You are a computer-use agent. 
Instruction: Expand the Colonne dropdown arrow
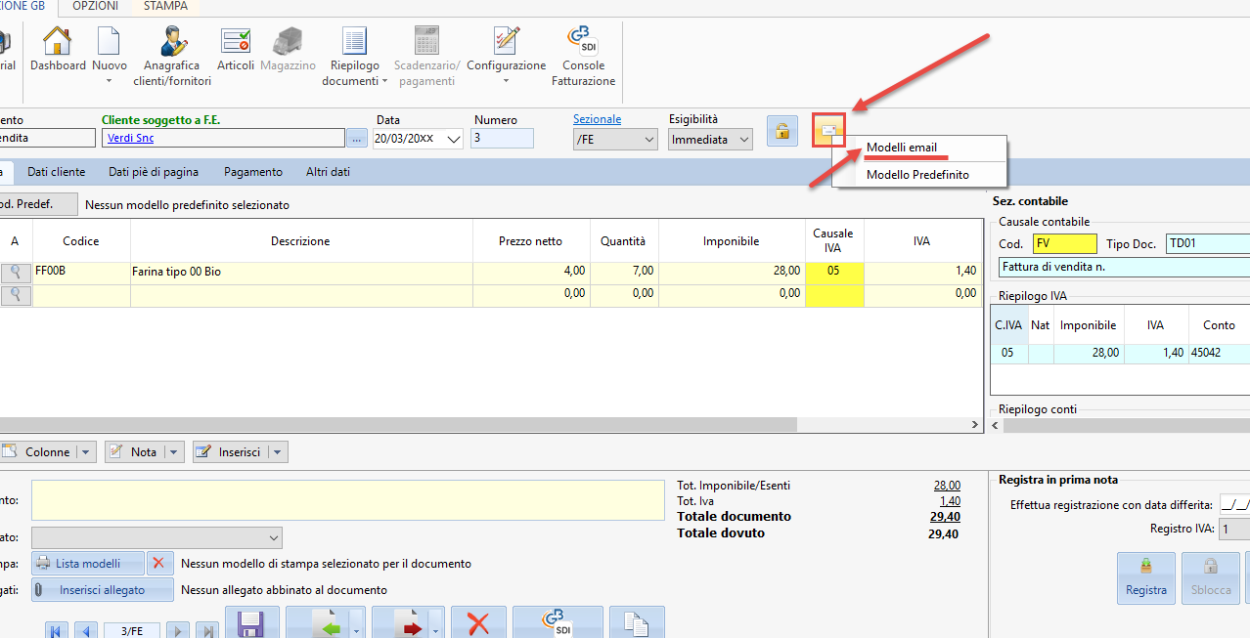pos(86,452)
